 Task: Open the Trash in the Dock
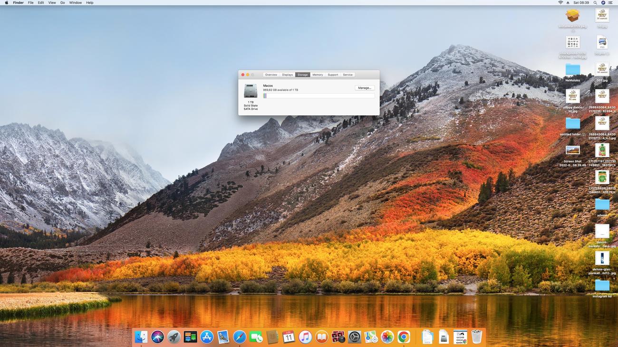tap(476, 337)
